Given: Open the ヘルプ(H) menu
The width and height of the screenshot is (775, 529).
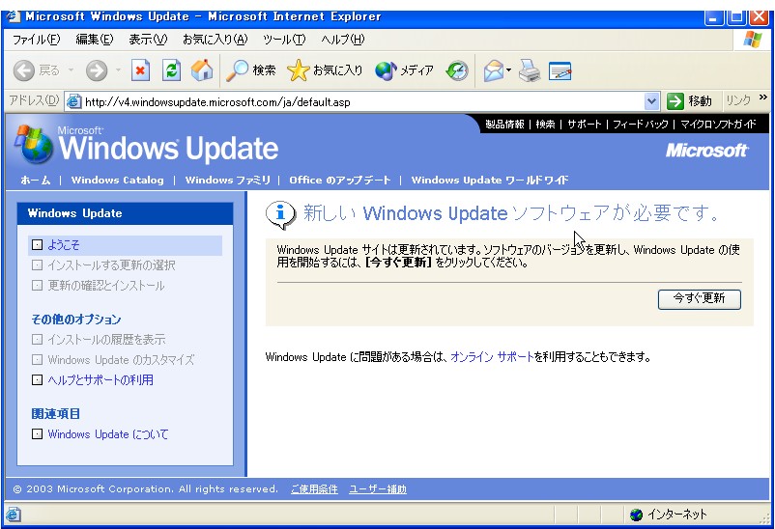Looking at the screenshot, I should pyautogui.click(x=342, y=40).
